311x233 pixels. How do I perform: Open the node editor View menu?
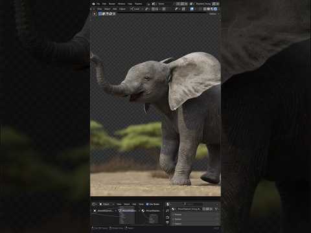(x=119, y=205)
